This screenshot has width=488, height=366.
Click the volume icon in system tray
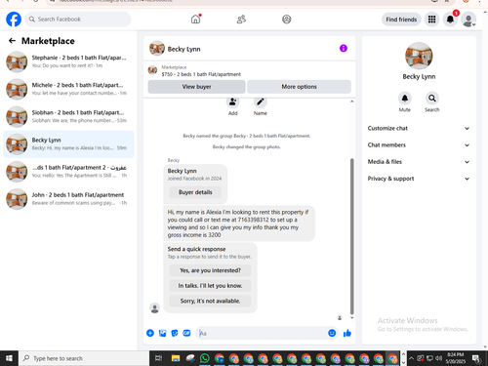tap(438, 358)
